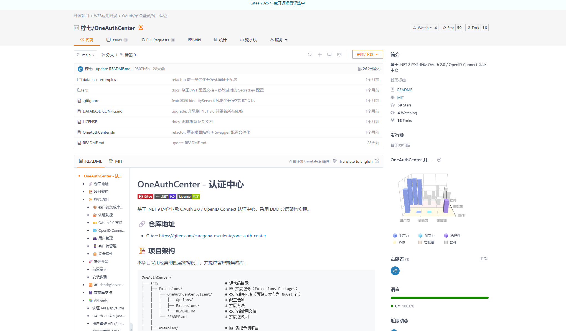This screenshot has width=566, height=331.
Task: Click the plus icon to add file
Action: pos(319,55)
